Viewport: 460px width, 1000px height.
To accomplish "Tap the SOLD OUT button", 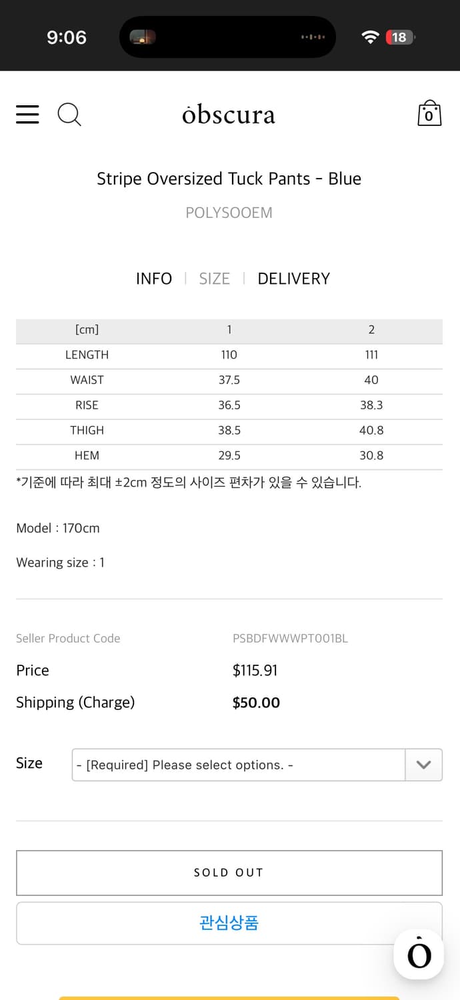I will (229, 873).
